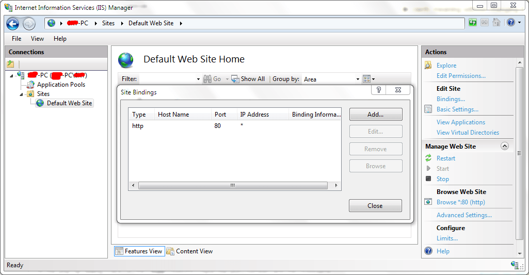This screenshot has height=275, width=529.
Task: Click the green Restart arrows icon
Action: (428, 157)
